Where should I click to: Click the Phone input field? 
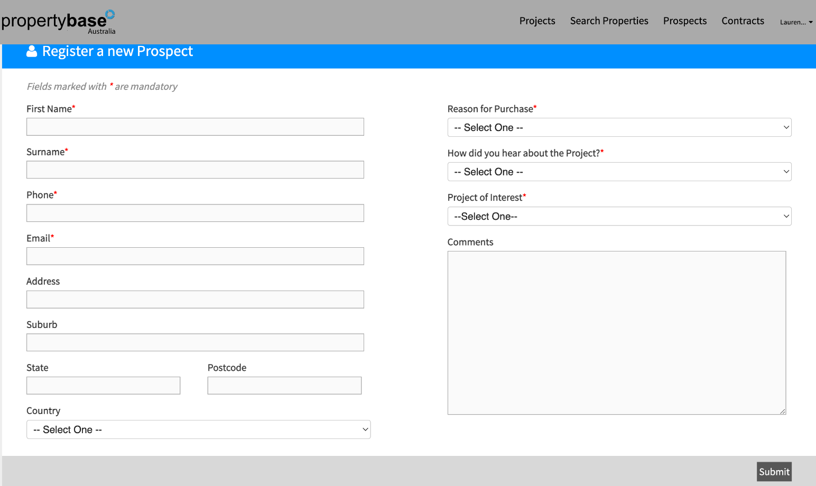(195, 213)
